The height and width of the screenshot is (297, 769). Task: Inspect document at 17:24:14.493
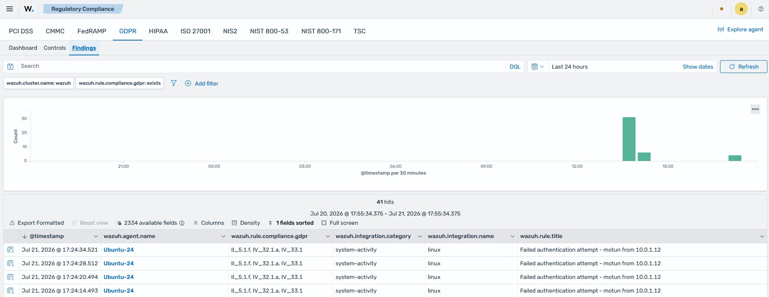(x=11, y=291)
